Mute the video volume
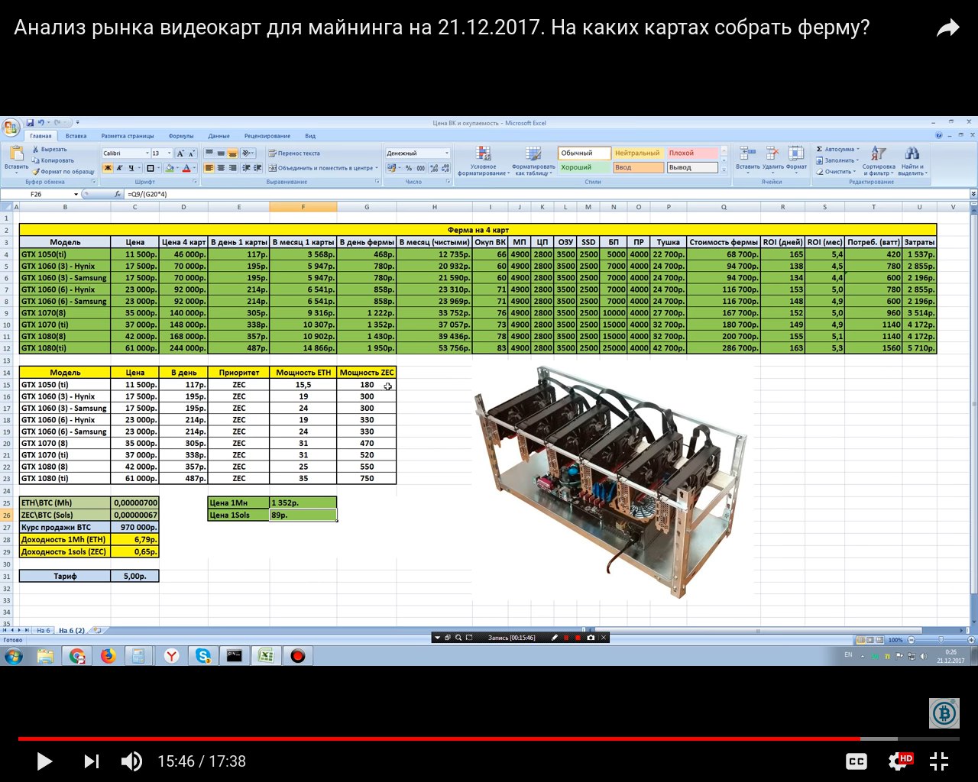This screenshot has height=782, width=978. point(131,761)
